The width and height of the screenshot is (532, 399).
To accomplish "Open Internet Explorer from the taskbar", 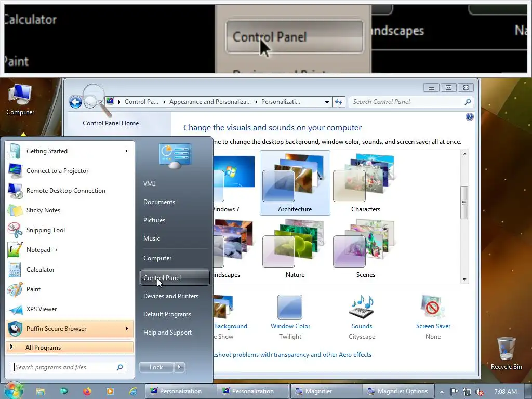I will [x=133, y=391].
